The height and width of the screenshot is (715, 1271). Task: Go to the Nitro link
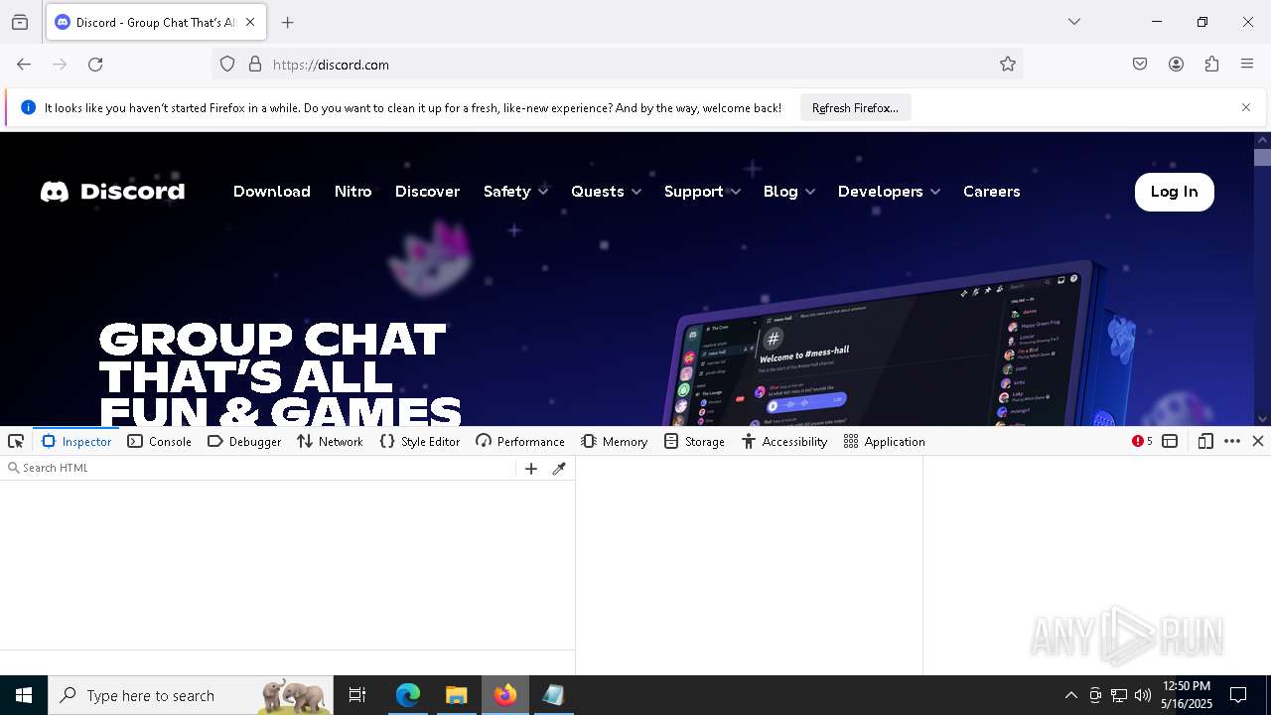click(353, 192)
